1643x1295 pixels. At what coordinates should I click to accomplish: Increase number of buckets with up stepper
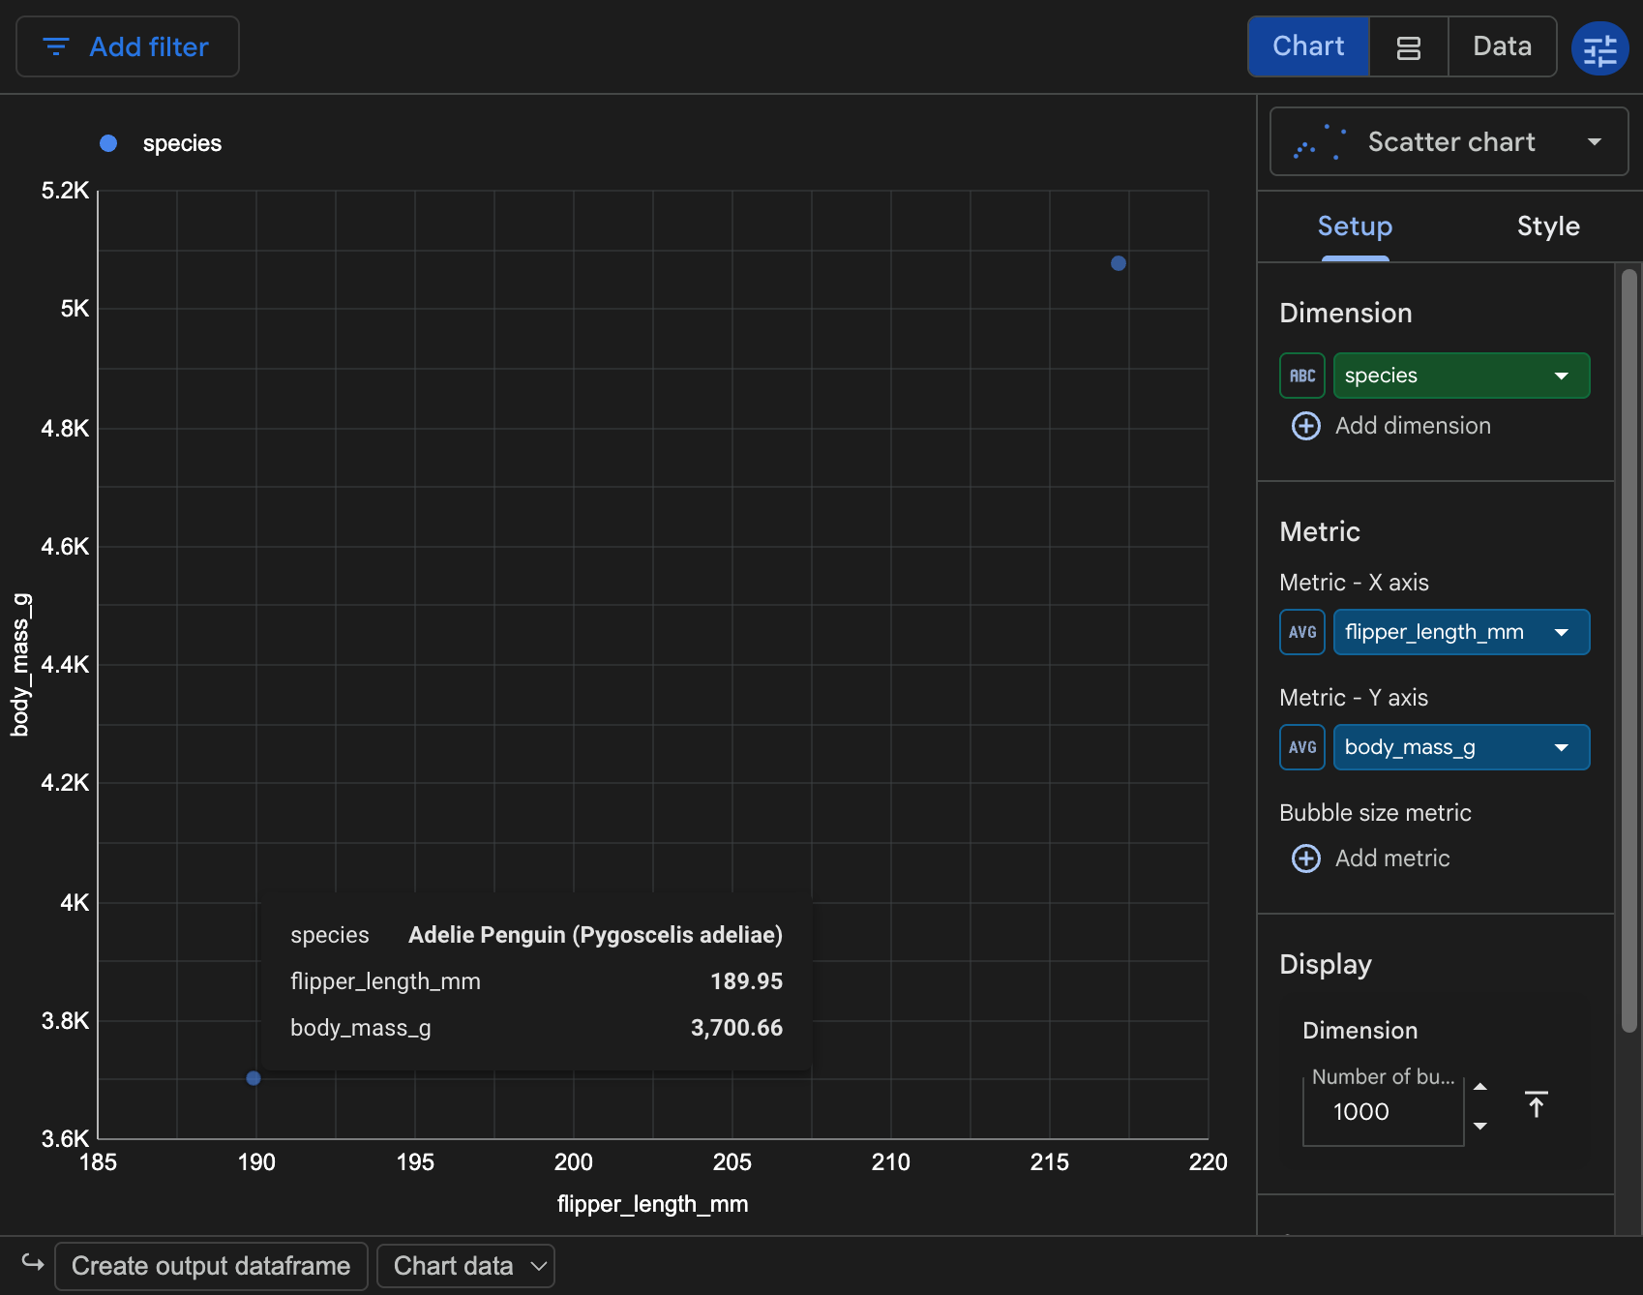click(1480, 1087)
